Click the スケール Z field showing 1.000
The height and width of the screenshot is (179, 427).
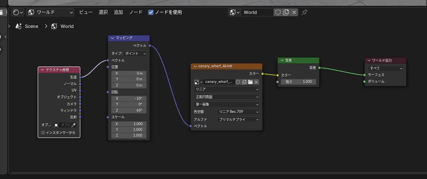[129, 135]
